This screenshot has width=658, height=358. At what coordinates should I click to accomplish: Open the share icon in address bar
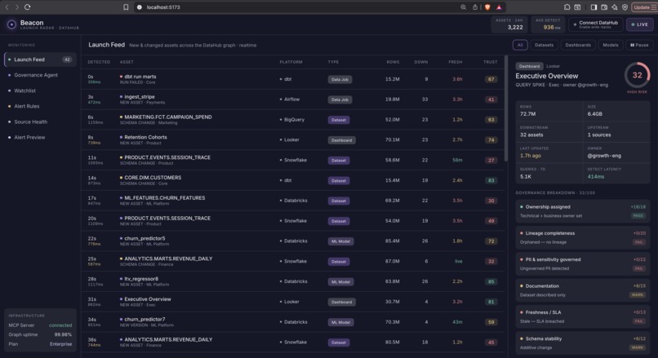[475, 7]
